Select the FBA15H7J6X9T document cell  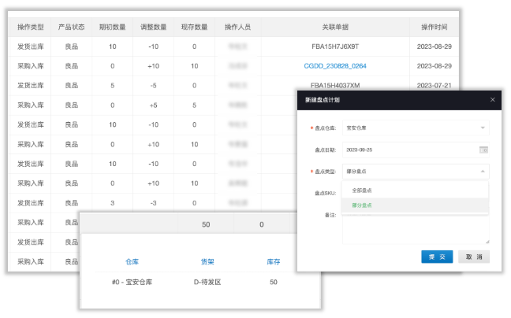[335, 46]
